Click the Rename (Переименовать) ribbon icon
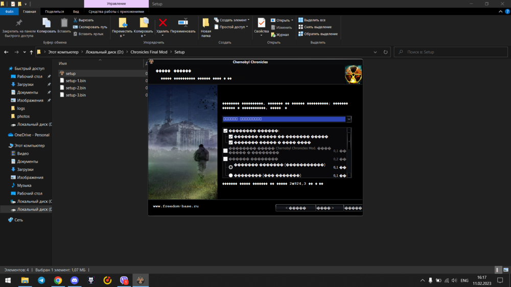 (183, 23)
